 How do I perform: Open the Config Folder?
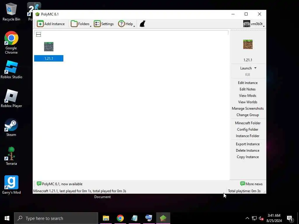(248, 129)
